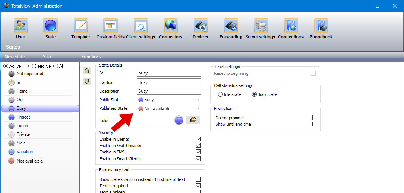Select the Busy state in list

coord(40,109)
